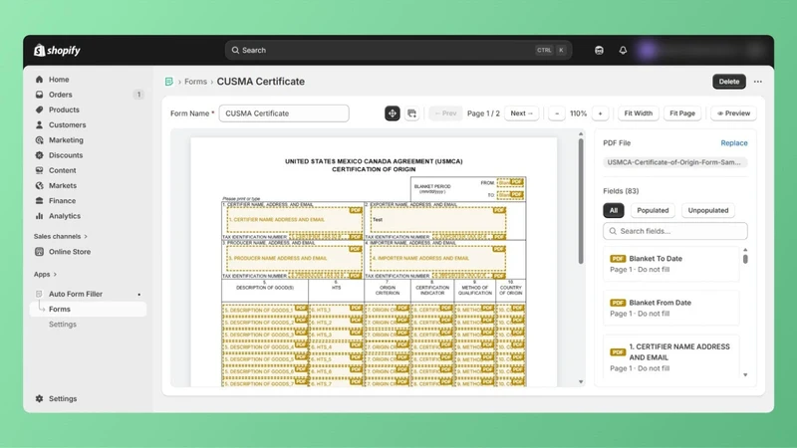Click the green form icon in breadcrumb

pyautogui.click(x=169, y=82)
